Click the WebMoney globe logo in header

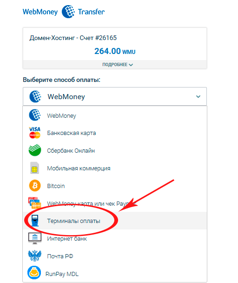[68, 12]
